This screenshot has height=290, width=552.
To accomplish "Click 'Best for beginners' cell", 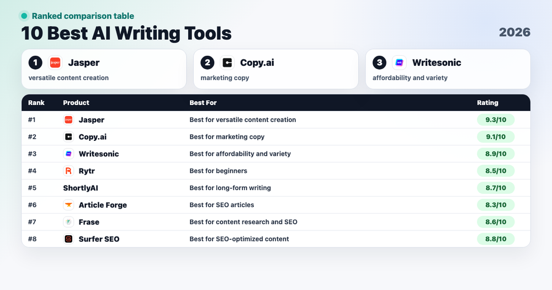I will click(x=218, y=171).
